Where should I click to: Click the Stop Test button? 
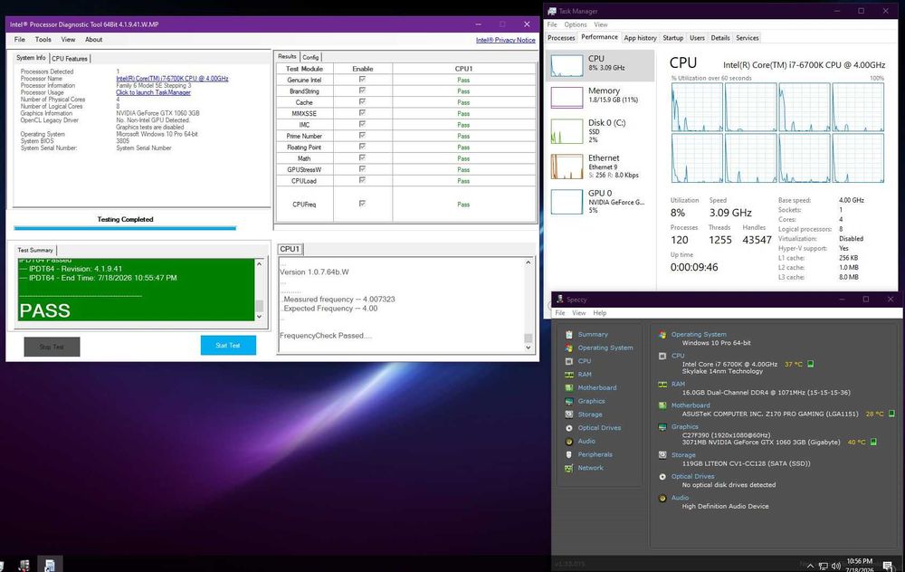(52, 347)
